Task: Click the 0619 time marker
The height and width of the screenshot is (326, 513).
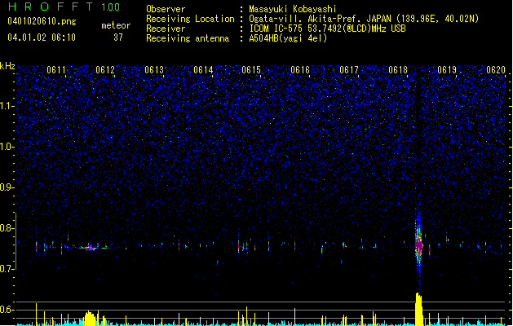Action: pos(447,70)
